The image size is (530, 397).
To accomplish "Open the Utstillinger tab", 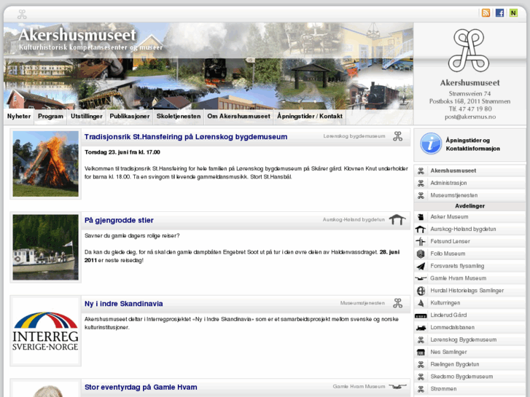I will coord(87,117).
